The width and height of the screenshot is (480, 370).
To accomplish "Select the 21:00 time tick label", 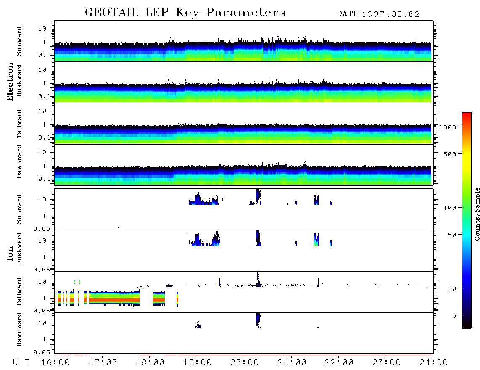I will tap(292, 363).
